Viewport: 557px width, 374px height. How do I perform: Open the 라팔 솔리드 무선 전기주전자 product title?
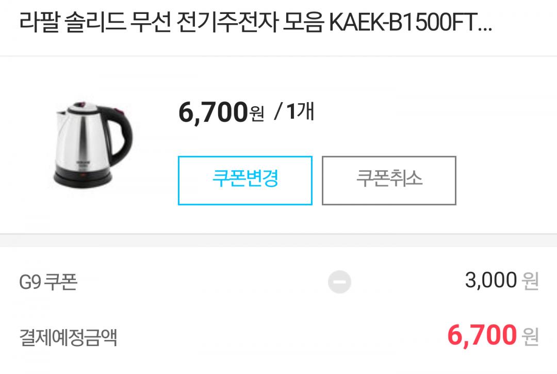[255, 22]
